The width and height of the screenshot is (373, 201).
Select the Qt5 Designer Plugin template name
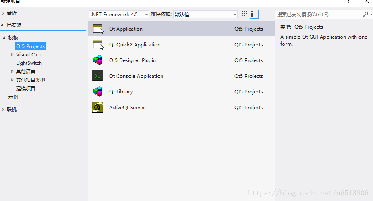(x=133, y=60)
